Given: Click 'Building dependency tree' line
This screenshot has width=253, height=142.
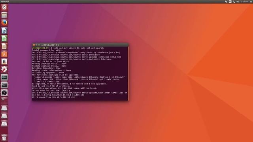Looking at the screenshot, I should (46, 68).
